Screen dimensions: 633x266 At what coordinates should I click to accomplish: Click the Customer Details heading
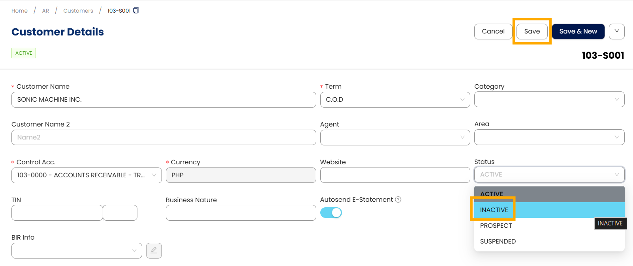point(58,32)
